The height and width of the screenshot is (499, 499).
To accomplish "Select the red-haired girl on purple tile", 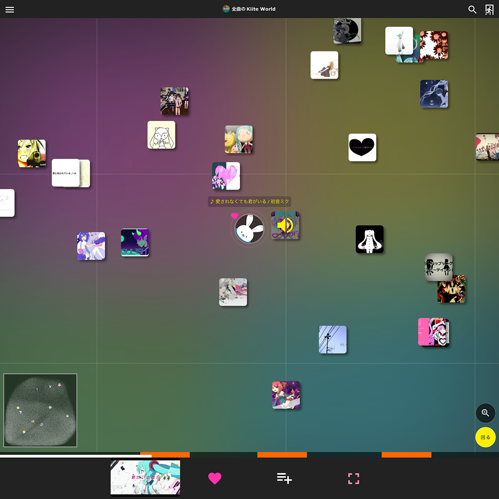I will click(x=286, y=395).
